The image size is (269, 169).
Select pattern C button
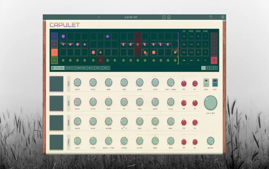coord(212,68)
